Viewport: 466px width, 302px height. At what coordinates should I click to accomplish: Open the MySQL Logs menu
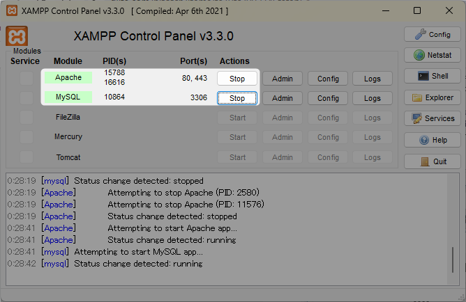point(373,98)
